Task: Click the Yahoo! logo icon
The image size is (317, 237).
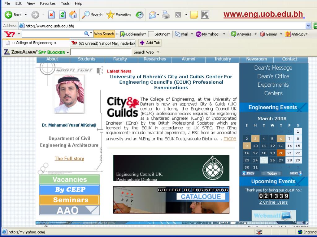Action: [x=10, y=34]
